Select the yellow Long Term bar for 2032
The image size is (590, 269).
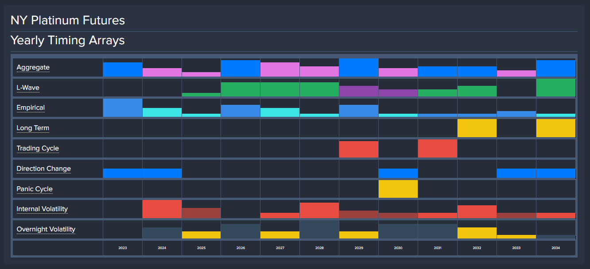(x=477, y=128)
